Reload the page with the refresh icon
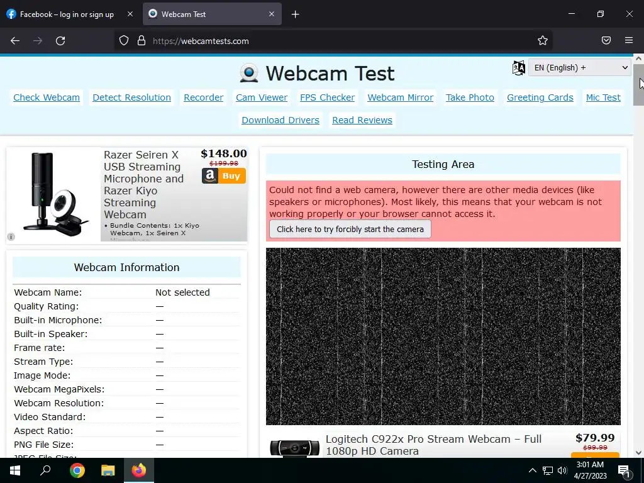Viewport: 644px width, 483px height. click(x=60, y=41)
